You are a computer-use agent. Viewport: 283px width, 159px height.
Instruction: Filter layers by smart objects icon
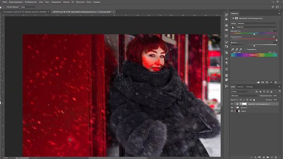tap(271, 91)
